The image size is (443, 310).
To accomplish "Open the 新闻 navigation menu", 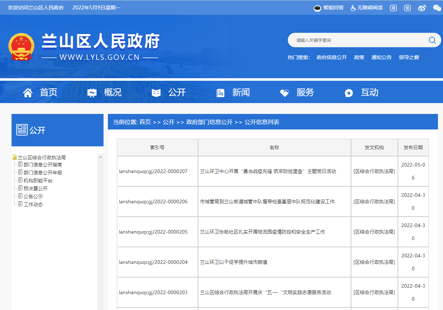I will tap(241, 93).
